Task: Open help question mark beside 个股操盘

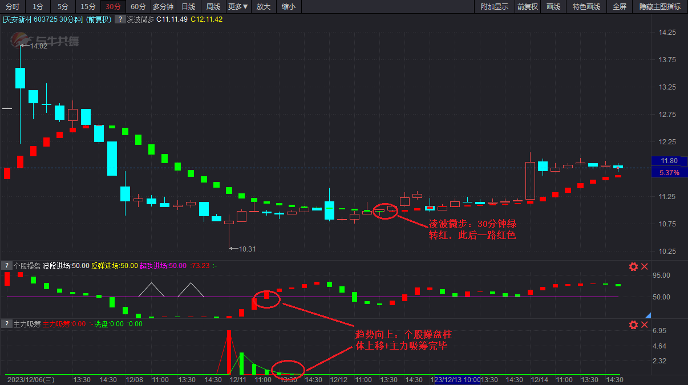Action: click(6, 265)
